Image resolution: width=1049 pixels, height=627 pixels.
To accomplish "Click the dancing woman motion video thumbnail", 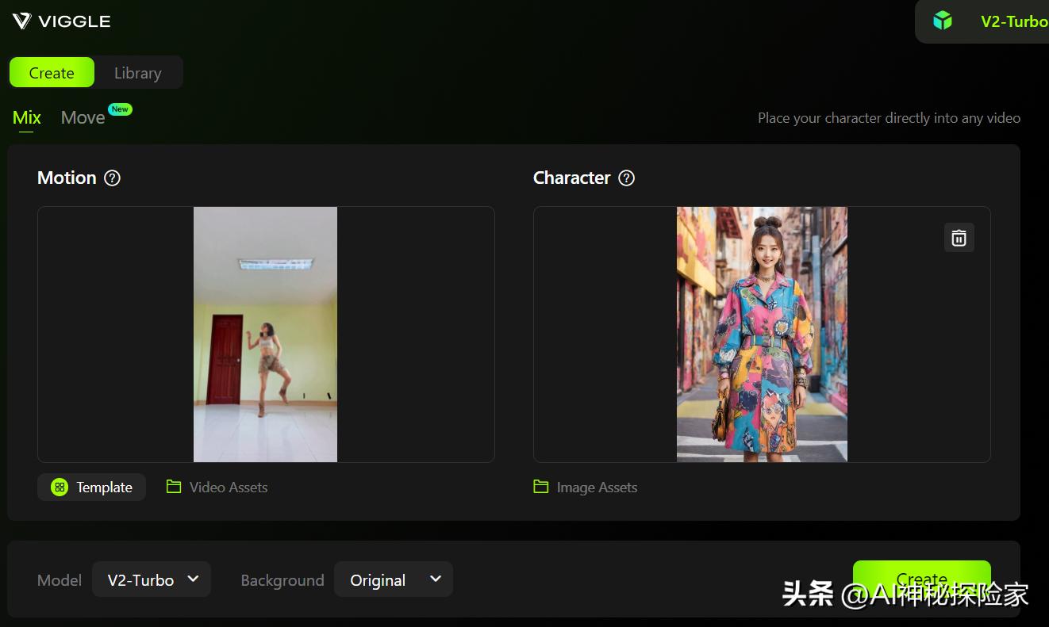I will pos(265,334).
